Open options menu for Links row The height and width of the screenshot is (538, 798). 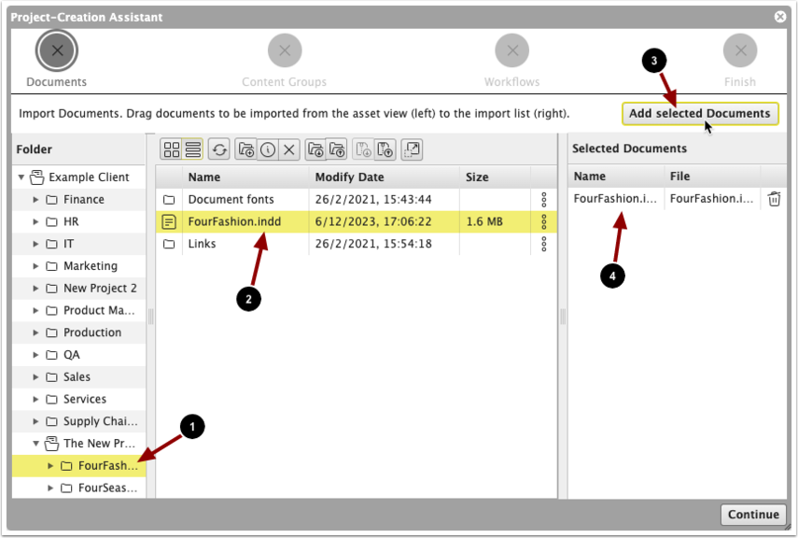543,244
